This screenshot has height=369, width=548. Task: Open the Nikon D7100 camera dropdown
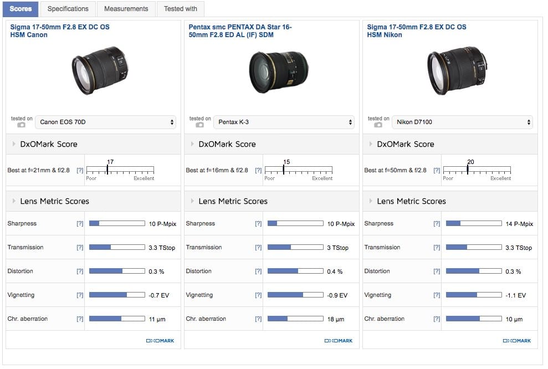click(462, 122)
